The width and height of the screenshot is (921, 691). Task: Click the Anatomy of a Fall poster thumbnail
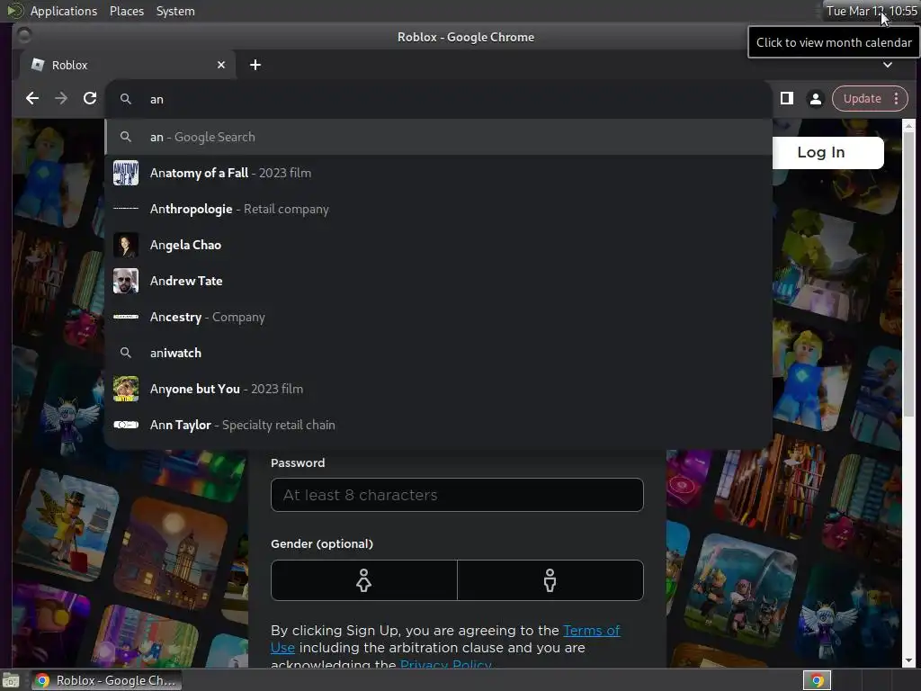click(x=126, y=173)
